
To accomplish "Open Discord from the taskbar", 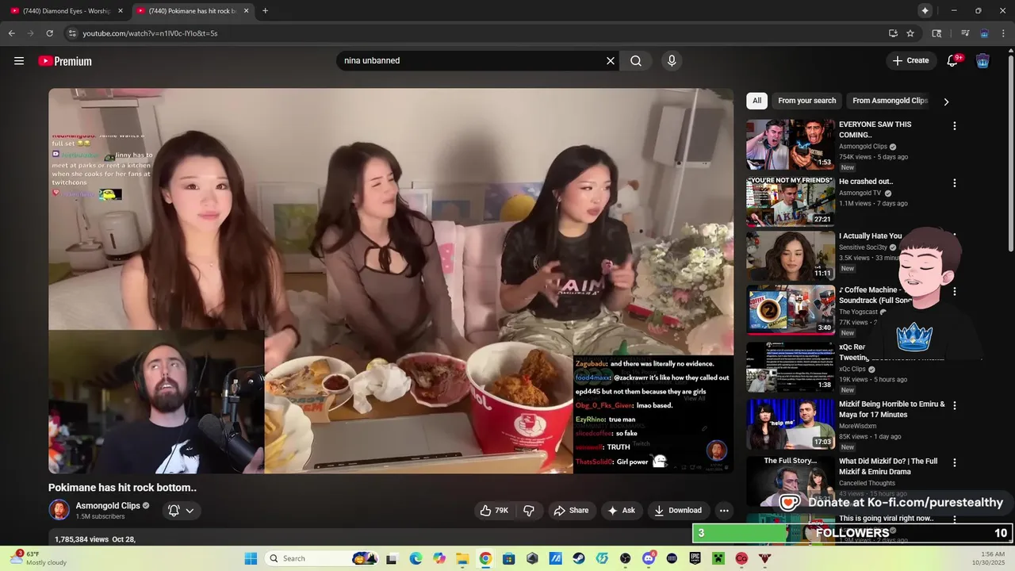I will 649,558.
